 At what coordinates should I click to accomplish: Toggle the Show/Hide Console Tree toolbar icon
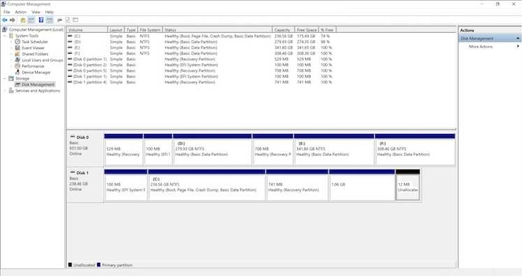[31, 20]
